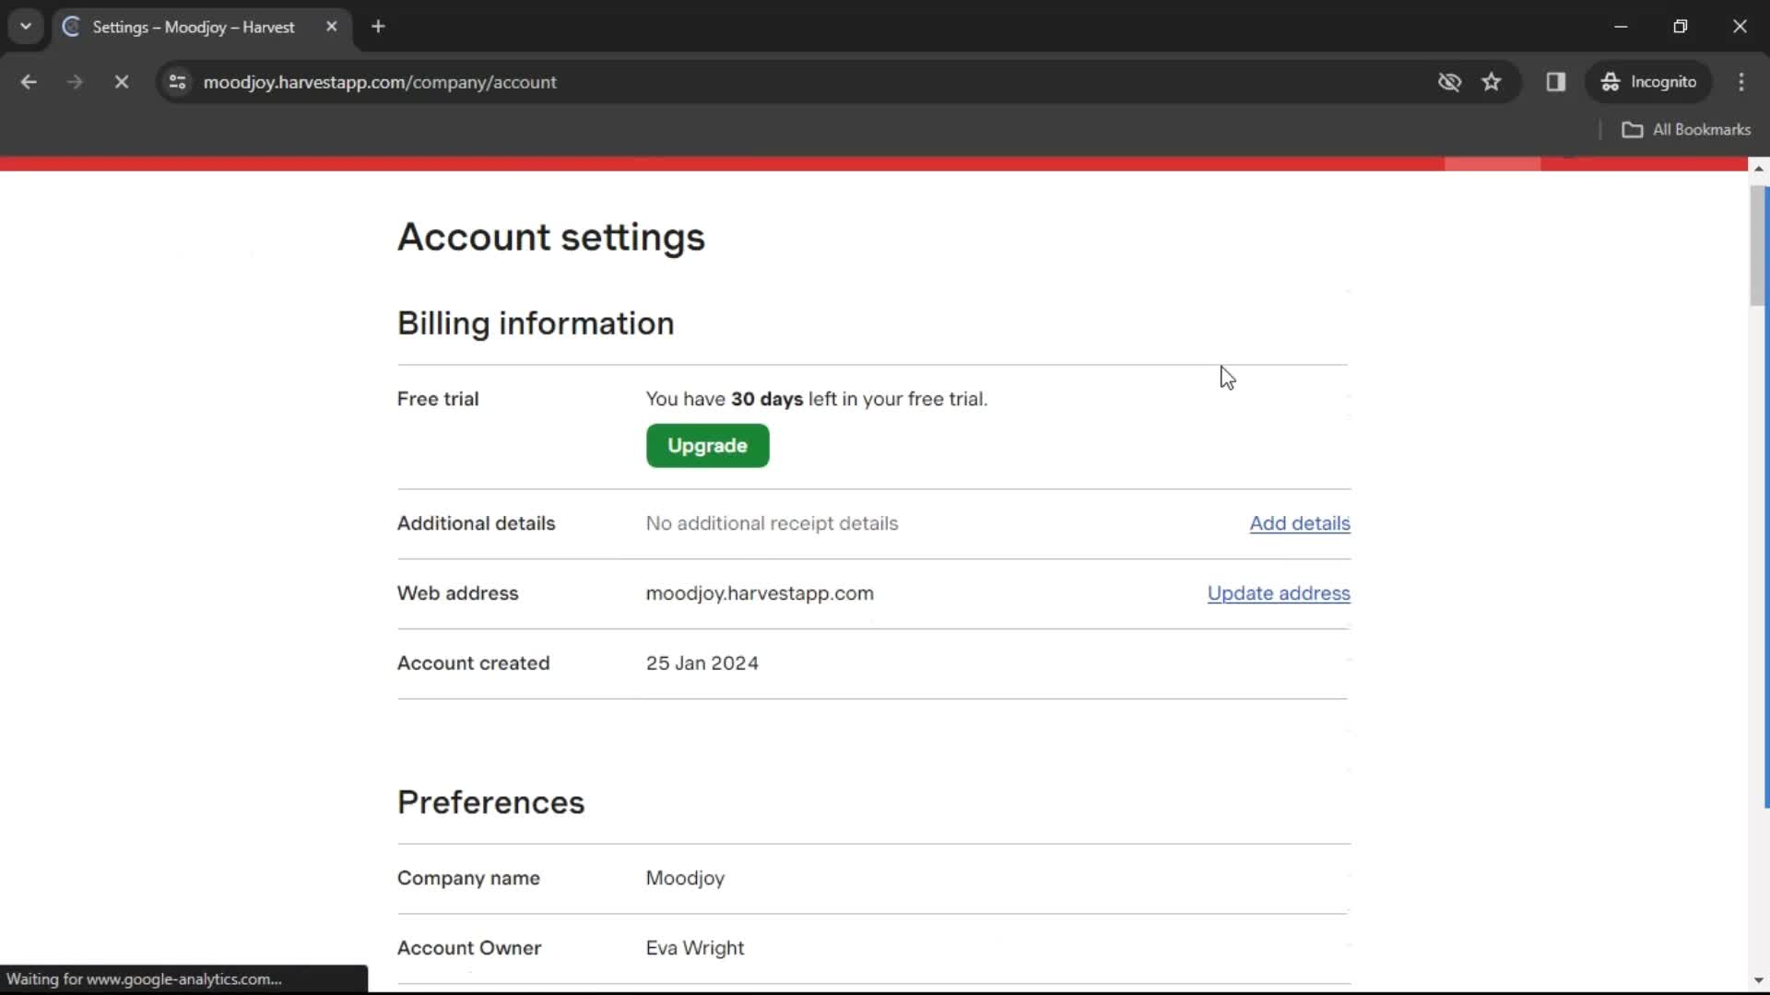Screen dimensions: 1770x995
Task: Click the Update address link
Action: [x=1279, y=593]
